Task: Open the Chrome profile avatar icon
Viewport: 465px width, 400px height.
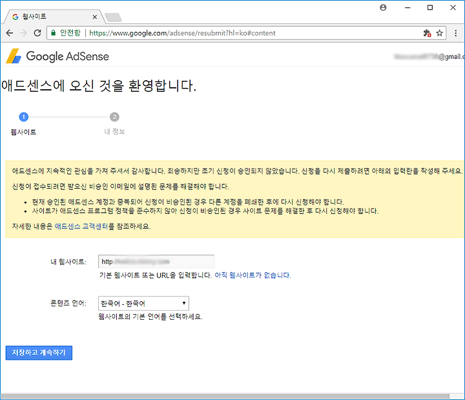Action: tap(383, 7)
